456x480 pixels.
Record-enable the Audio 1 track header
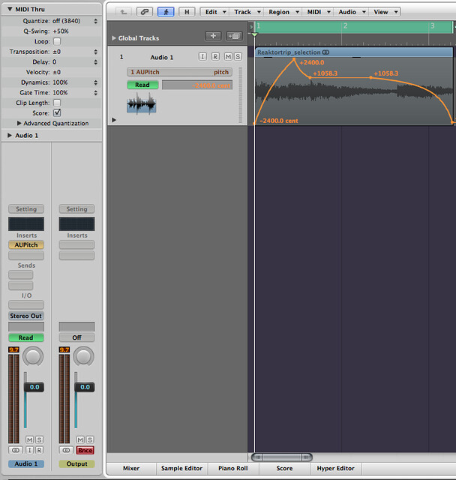(214, 57)
